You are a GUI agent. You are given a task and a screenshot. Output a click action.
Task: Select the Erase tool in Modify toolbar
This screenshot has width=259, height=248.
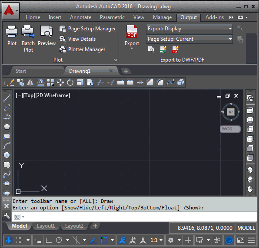pos(10,82)
